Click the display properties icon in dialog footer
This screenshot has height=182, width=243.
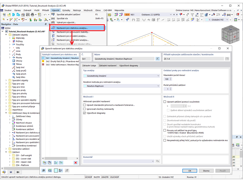[61, 171]
